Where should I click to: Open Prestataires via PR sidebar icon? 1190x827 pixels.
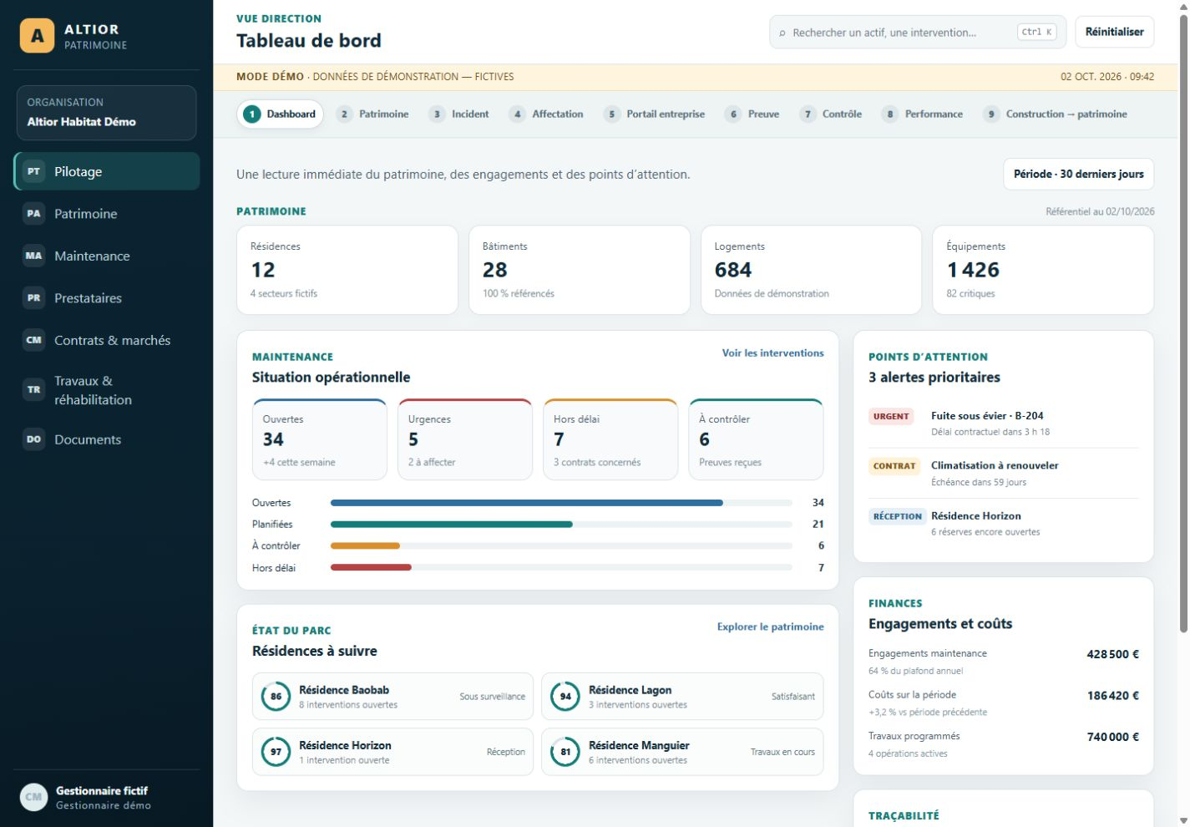pyautogui.click(x=33, y=298)
